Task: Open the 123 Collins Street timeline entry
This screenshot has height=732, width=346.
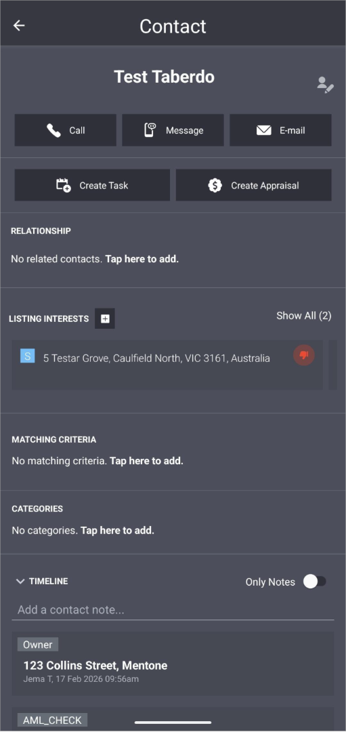Action: tap(173, 664)
